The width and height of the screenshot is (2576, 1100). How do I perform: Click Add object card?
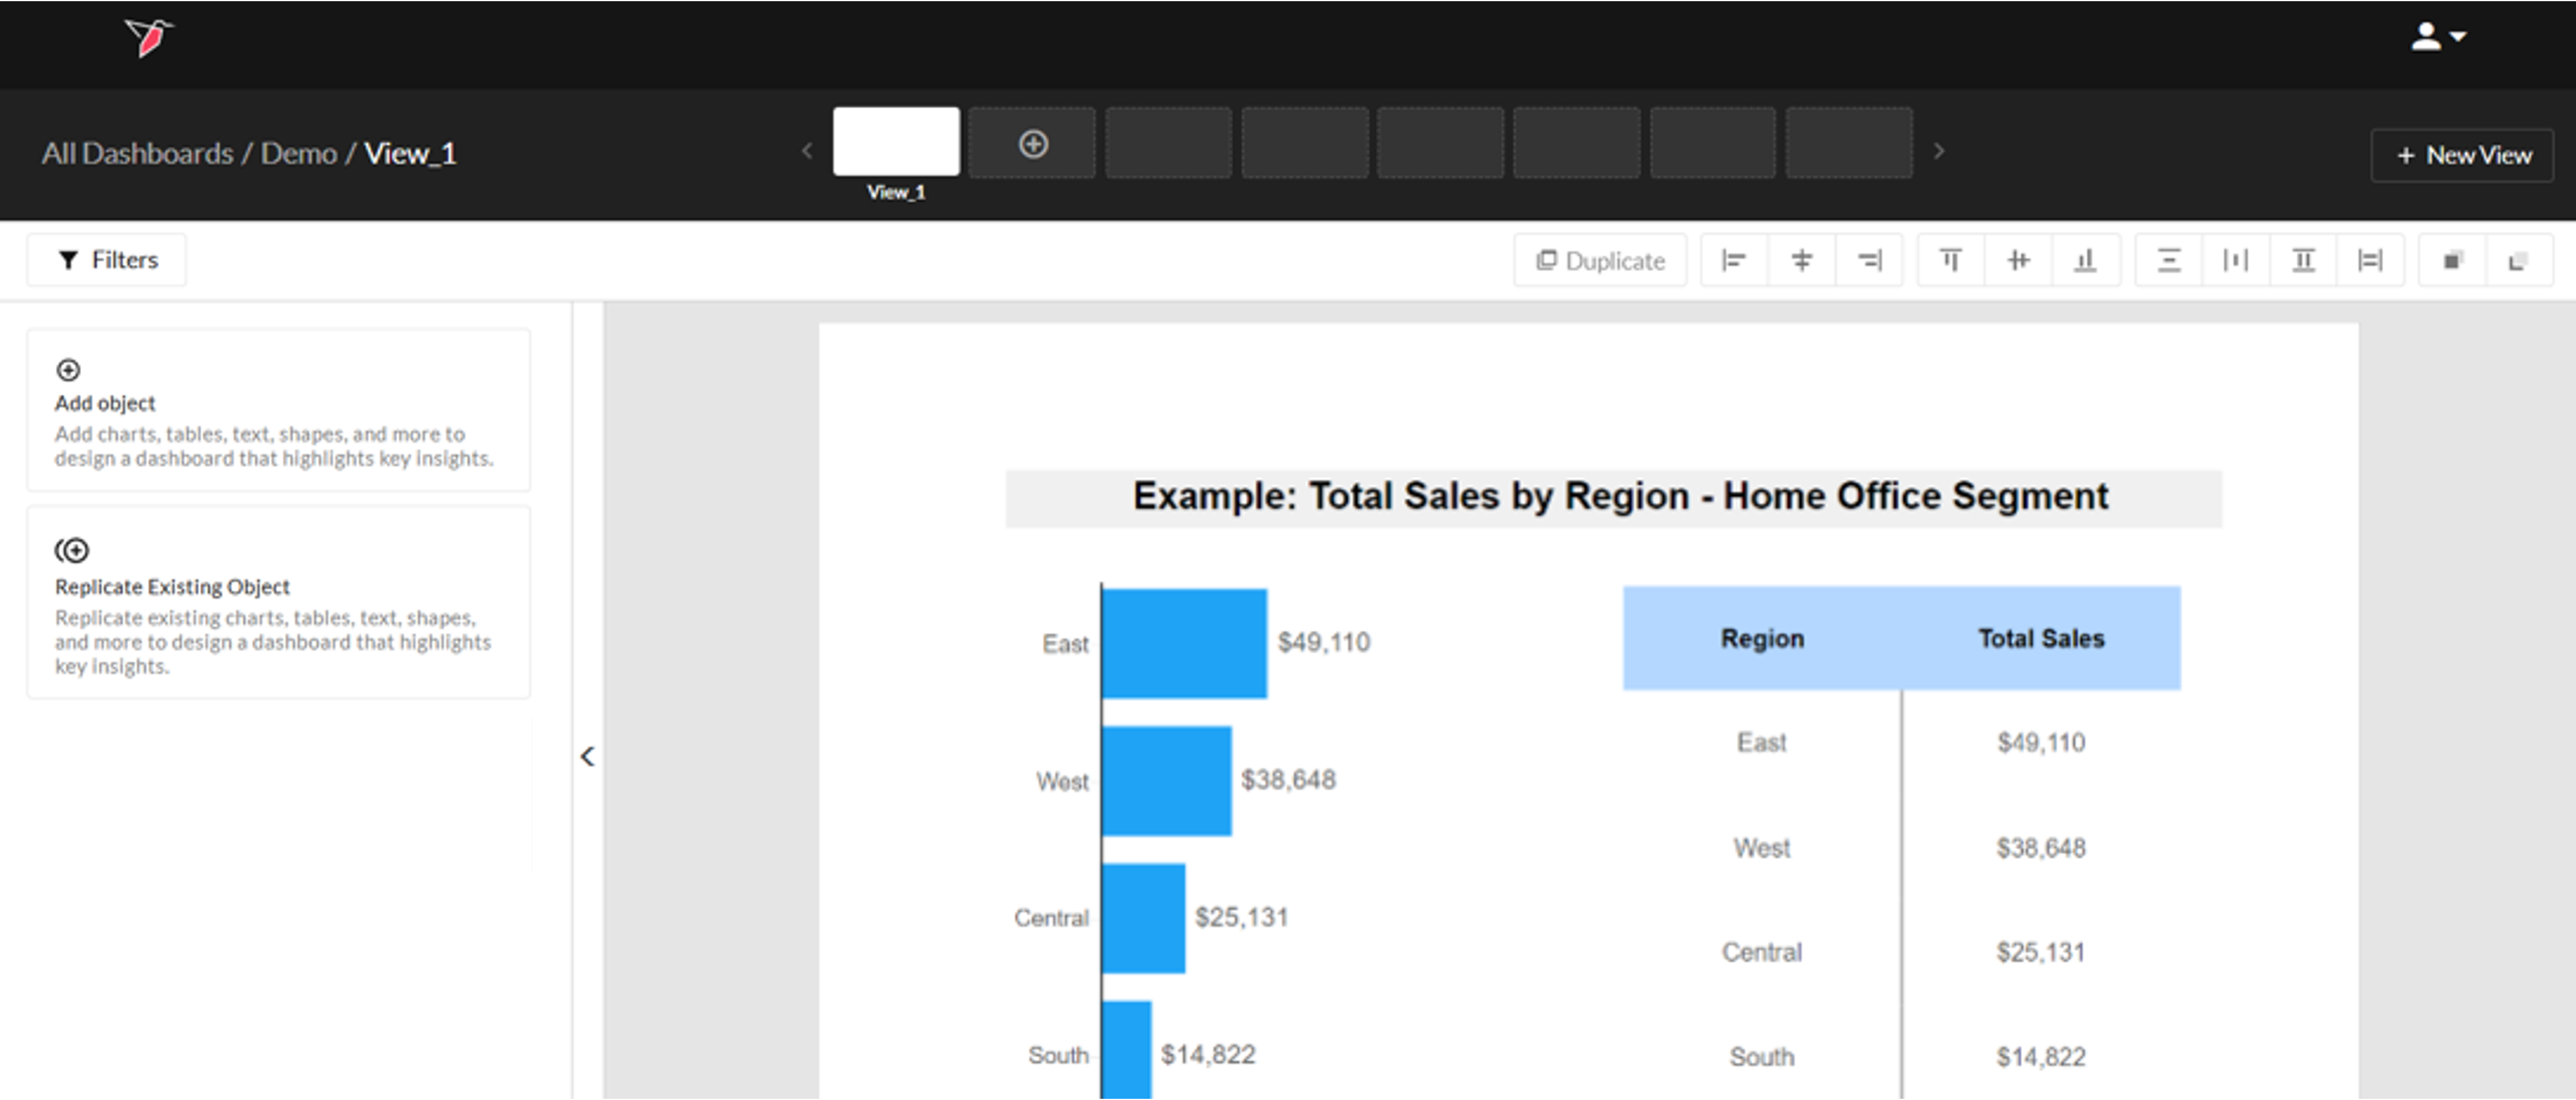tap(278, 411)
